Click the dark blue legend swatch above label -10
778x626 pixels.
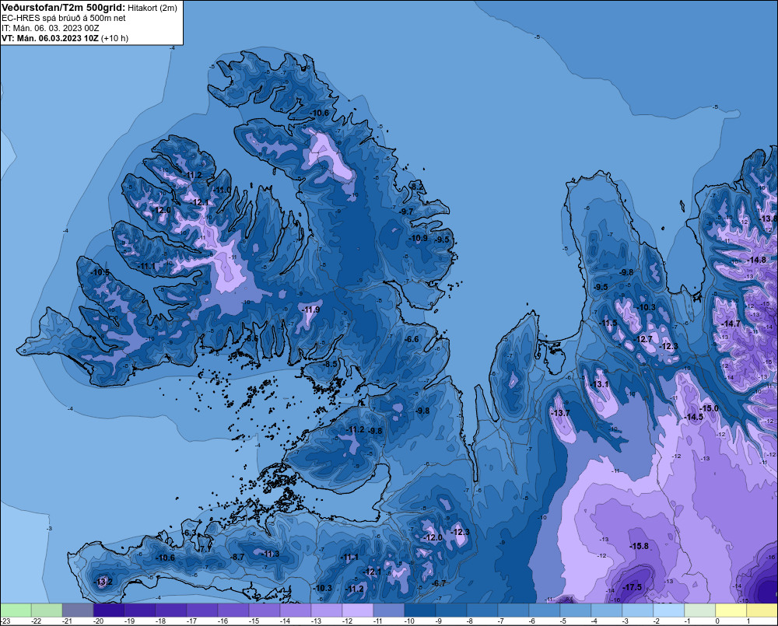click(420, 610)
